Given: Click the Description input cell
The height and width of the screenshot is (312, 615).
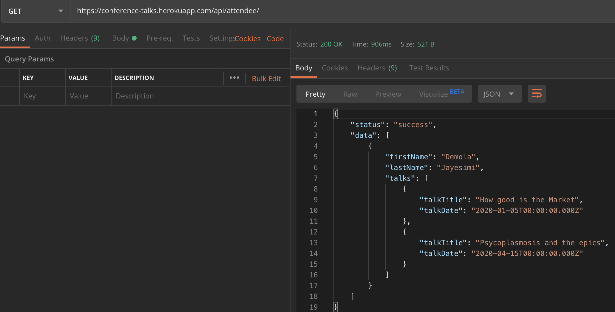Looking at the screenshot, I should tap(200, 96).
